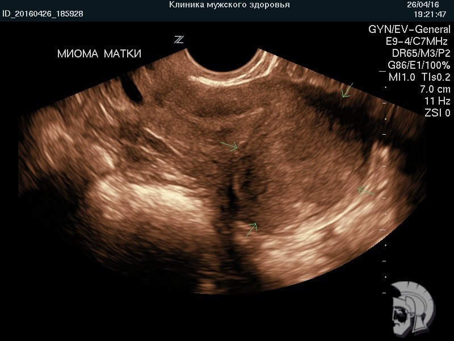Image resolution: width=454 pixels, height=341 pixels.
Task: Click the 11 Hz frame rate value
Action: (437, 101)
